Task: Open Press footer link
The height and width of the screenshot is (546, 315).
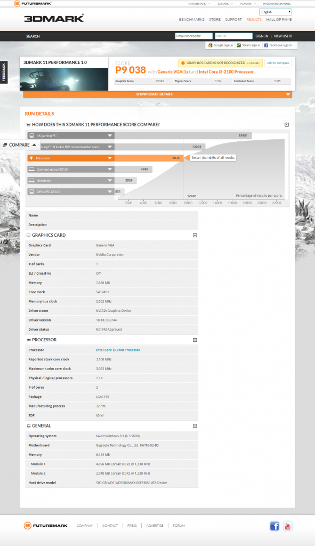Action: pyautogui.click(x=132, y=526)
